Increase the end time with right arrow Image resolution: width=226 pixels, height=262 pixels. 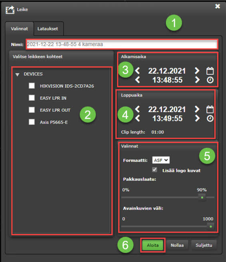tap(197, 118)
